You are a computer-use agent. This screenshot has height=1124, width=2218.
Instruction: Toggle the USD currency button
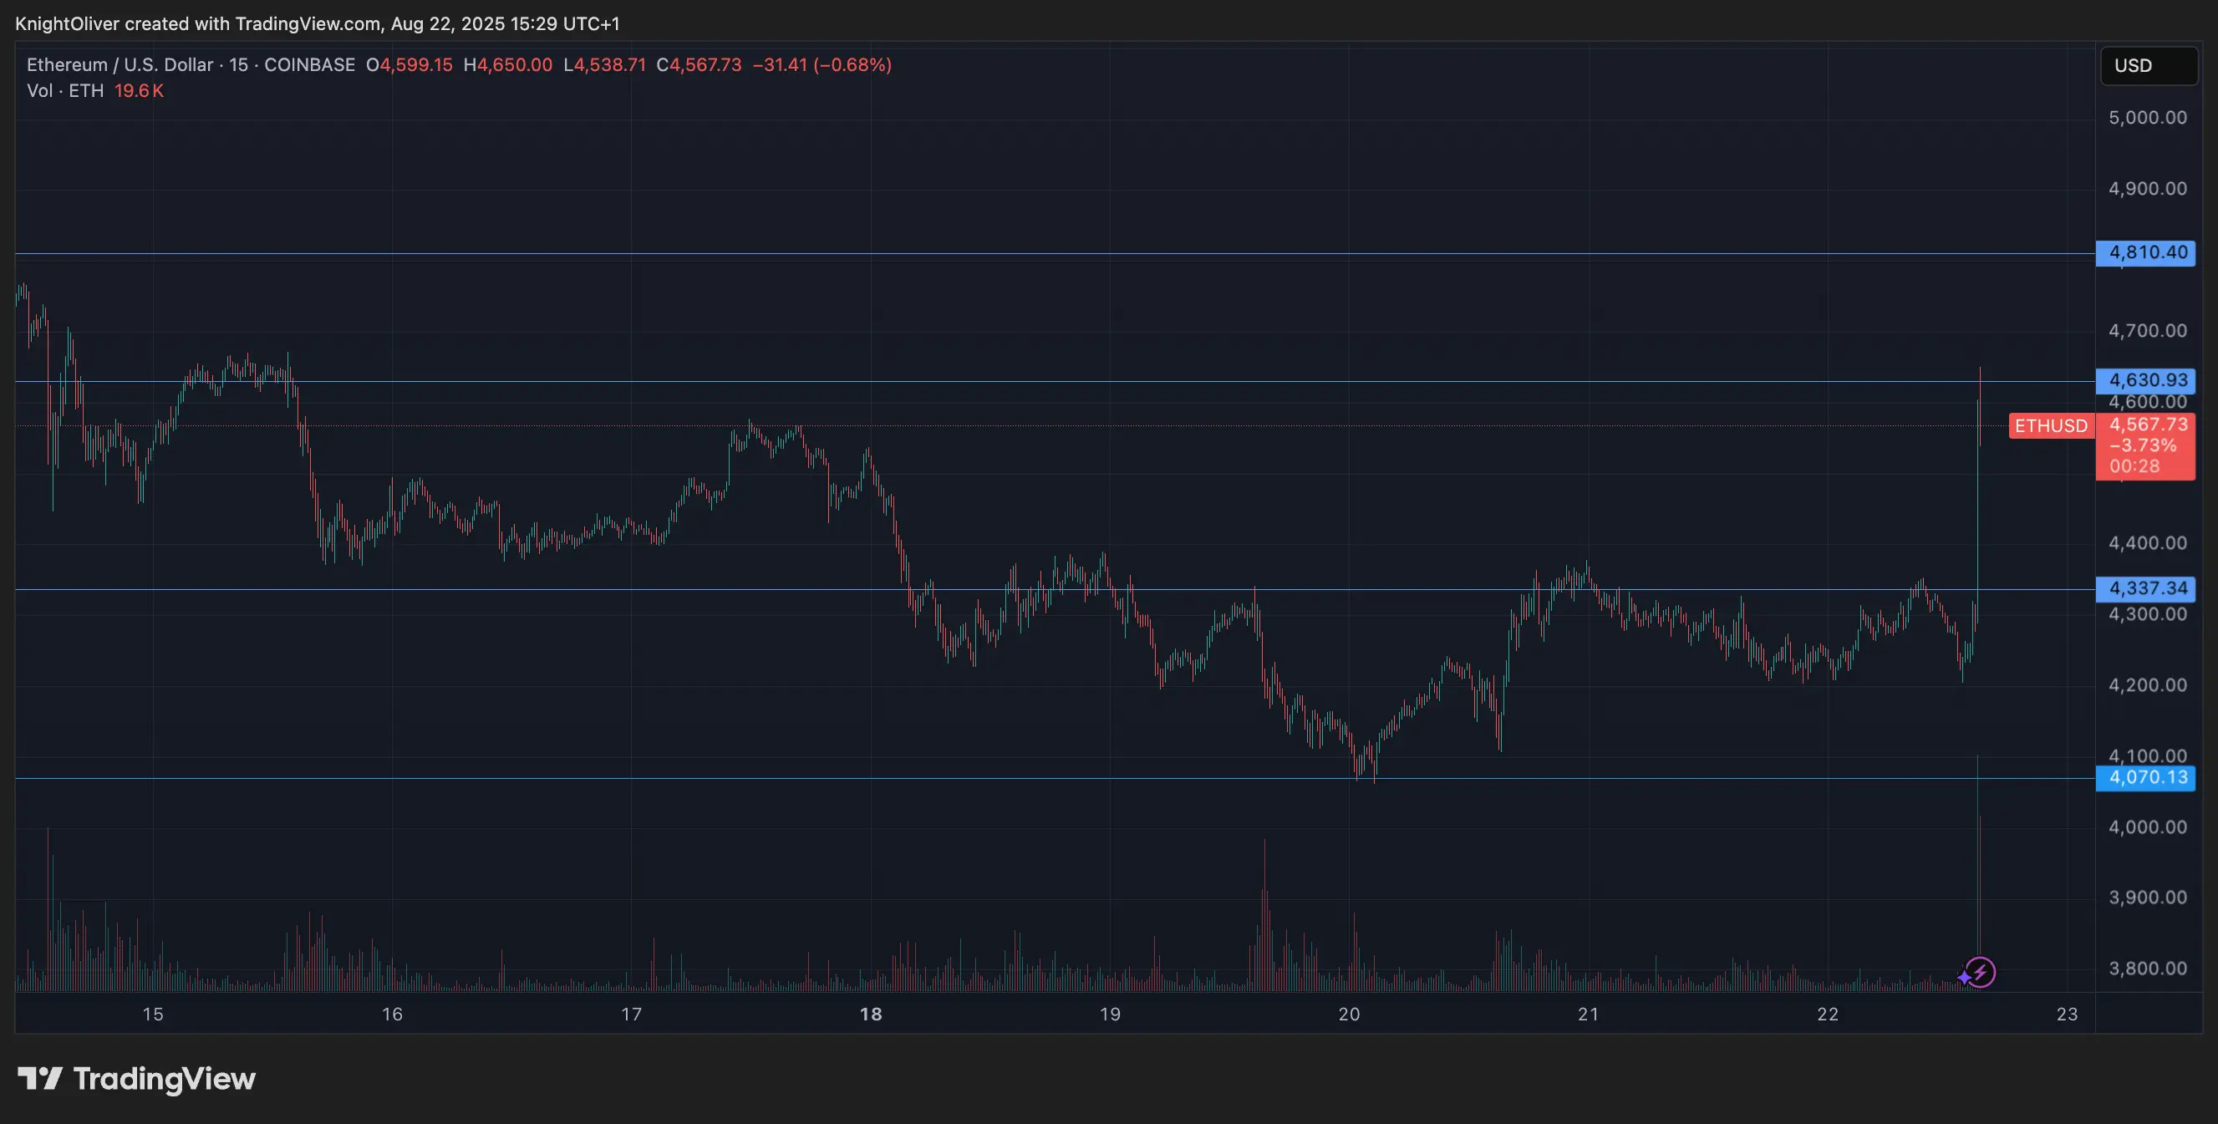(x=2148, y=65)
